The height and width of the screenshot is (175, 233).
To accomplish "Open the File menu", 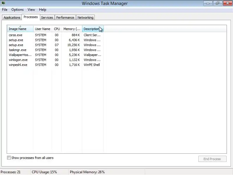I will (x=5, y=10).
